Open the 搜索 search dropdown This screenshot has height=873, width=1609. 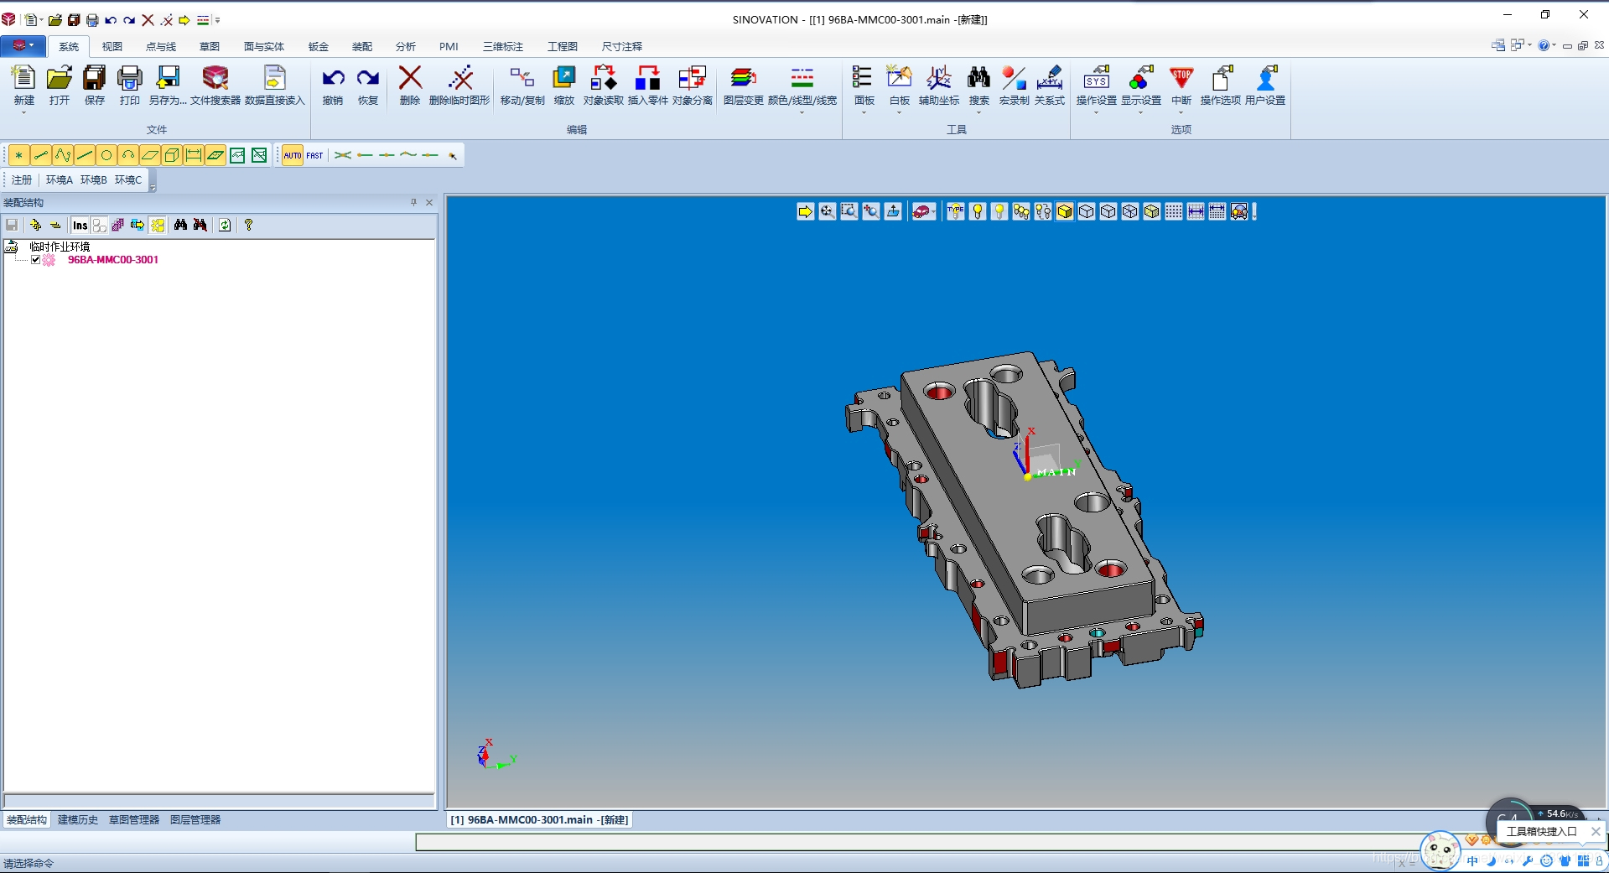coord(978,112)
